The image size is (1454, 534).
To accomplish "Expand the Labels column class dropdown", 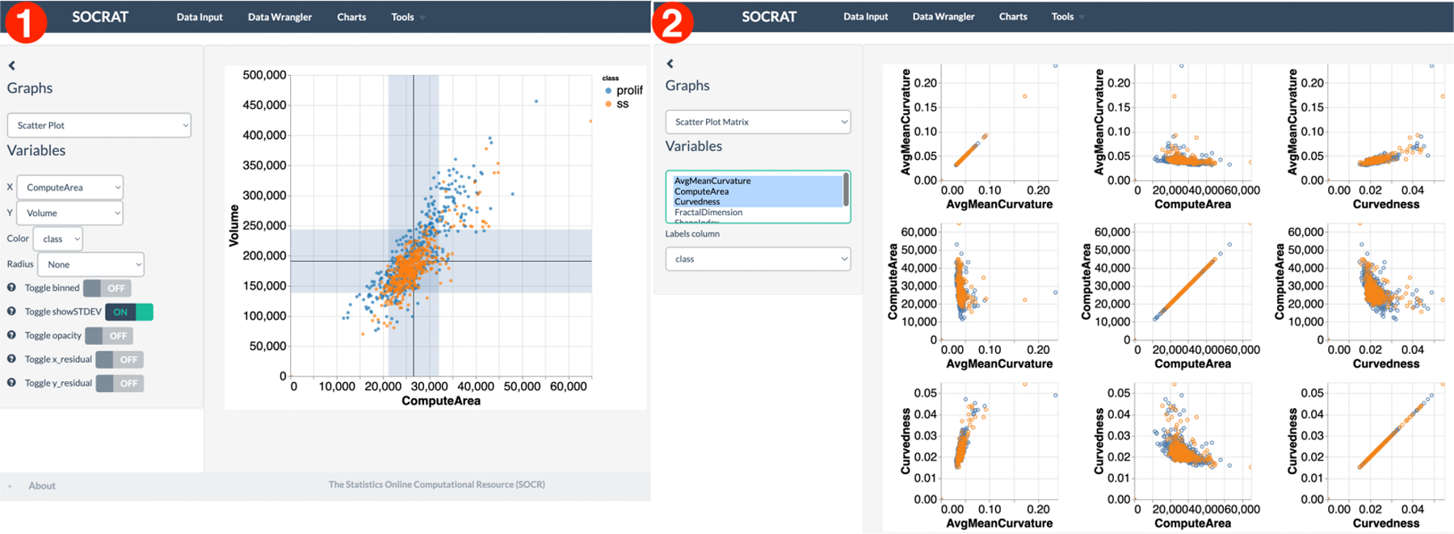I will coord(758,259).
